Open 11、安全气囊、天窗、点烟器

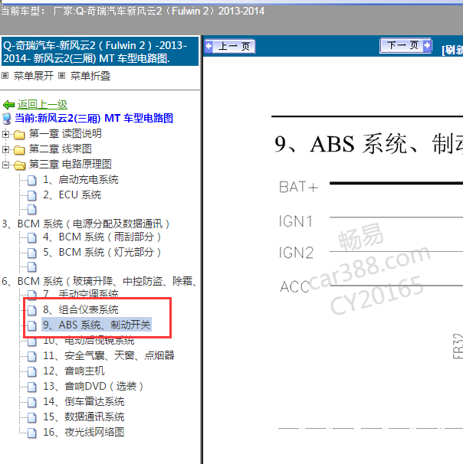(x=109, y=355)
